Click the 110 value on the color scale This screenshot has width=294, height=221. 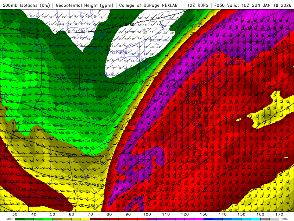click(x=166, y=214)
